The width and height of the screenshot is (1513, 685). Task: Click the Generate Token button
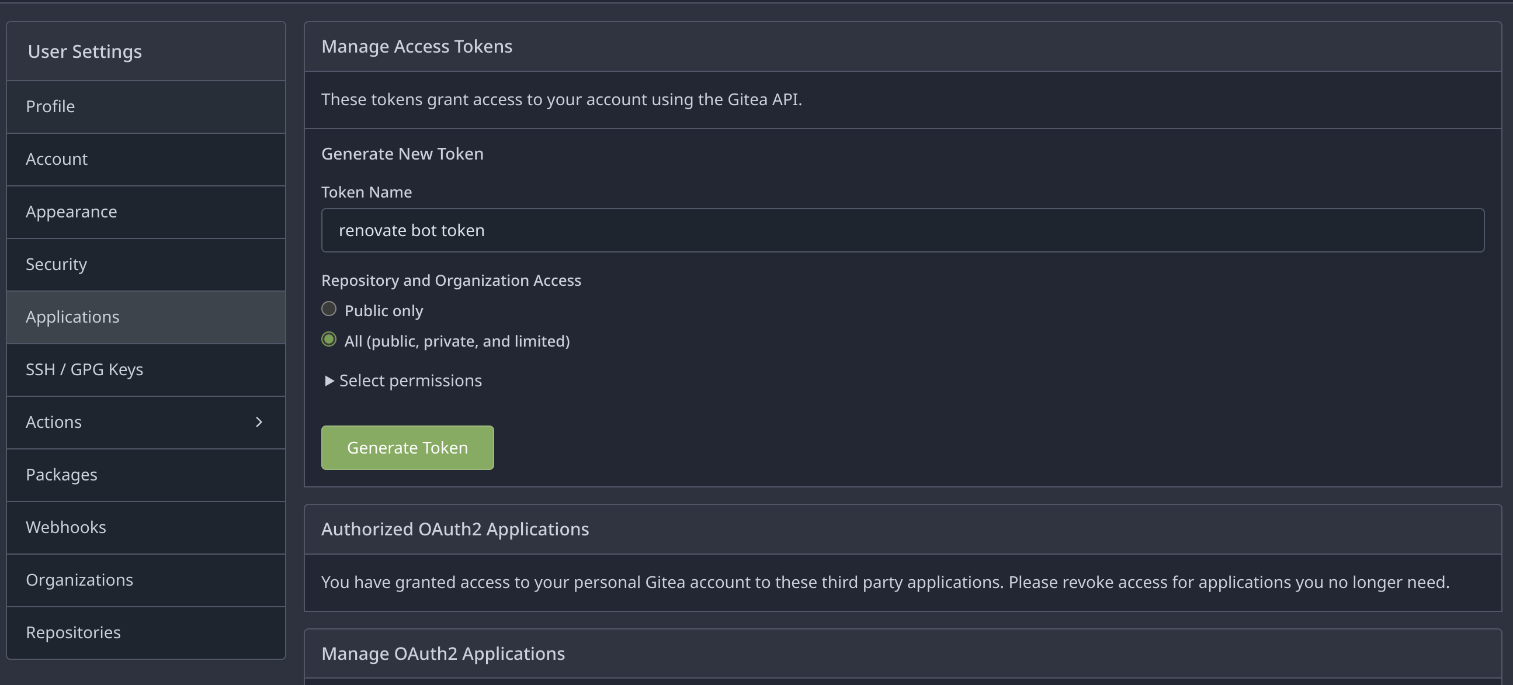[x=407, y=447]
